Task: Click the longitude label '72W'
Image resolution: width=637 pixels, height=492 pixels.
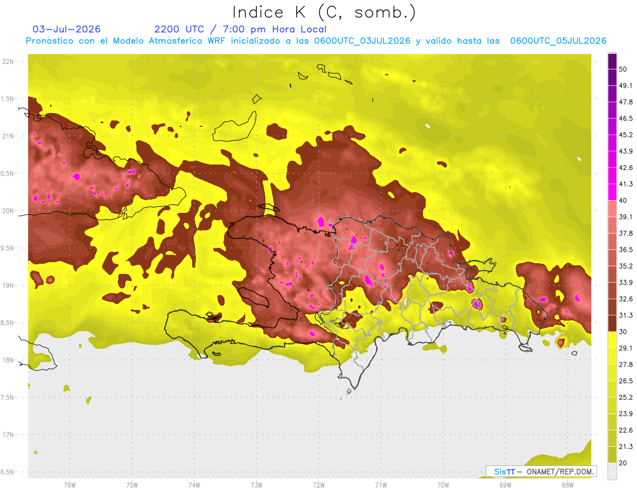Action: (x=318, y=485)
